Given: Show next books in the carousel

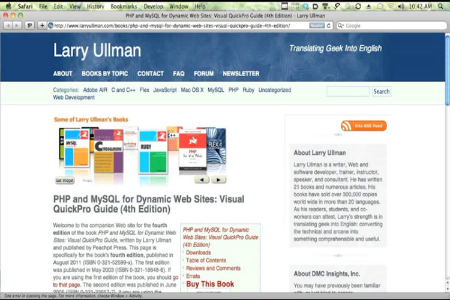Looking at the screenshot, I should tap(218, 179).
